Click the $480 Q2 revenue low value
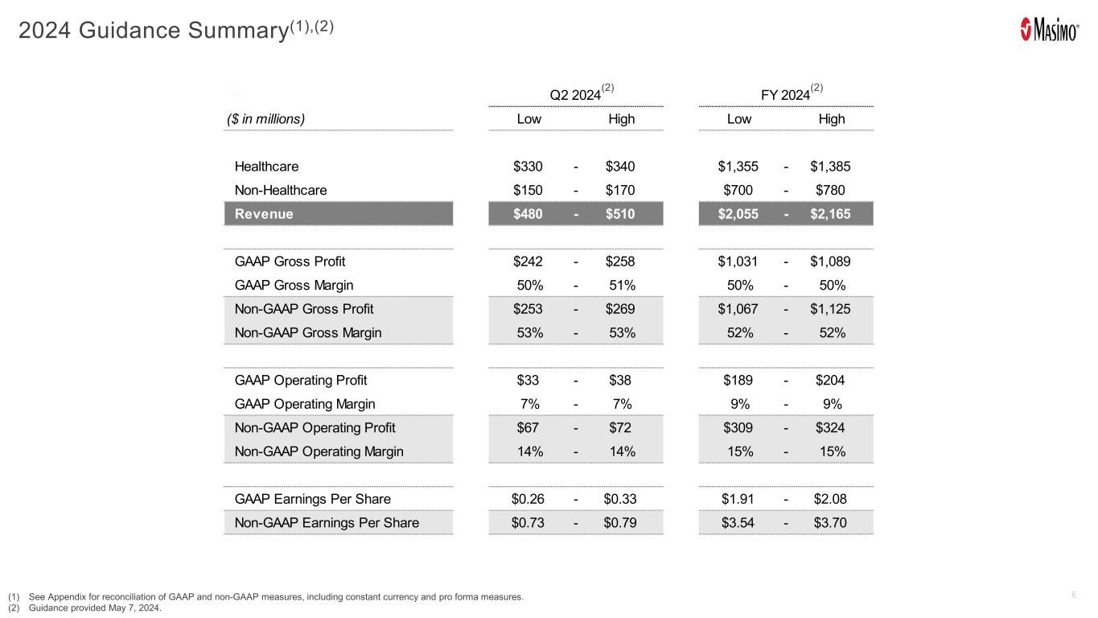The width and height of the screenshot is (1098, 618). click(x=528, y=214)
